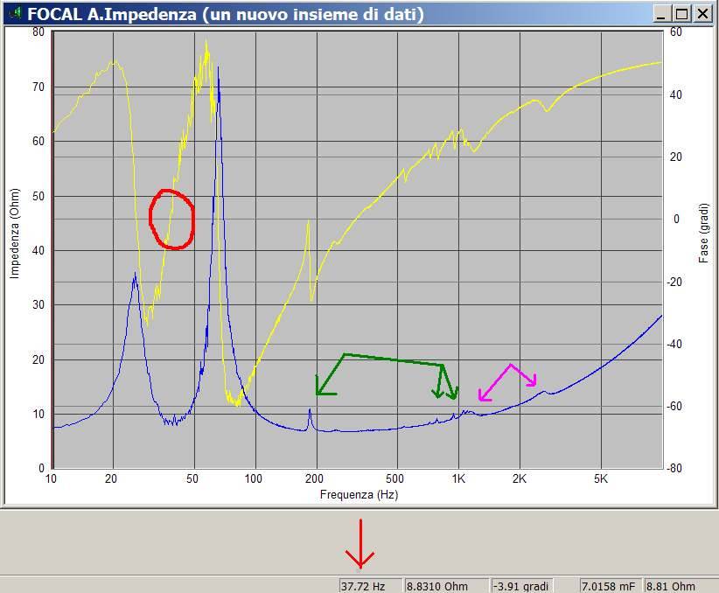Click the '8.81 Ohm' status bar field
Viewport: 719px width, 593px height.
[x=680, y=586]
